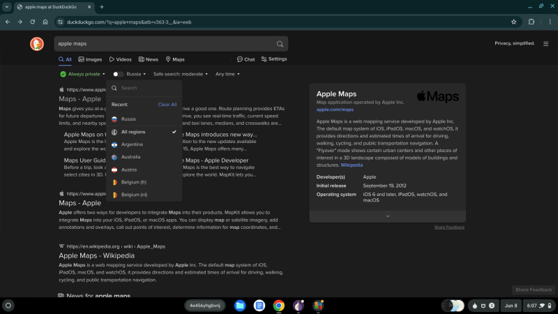Open the Chrome extensions puzzle icon
Image resolution: width=558 pixels, height=314 pixels.
[531, 22]
